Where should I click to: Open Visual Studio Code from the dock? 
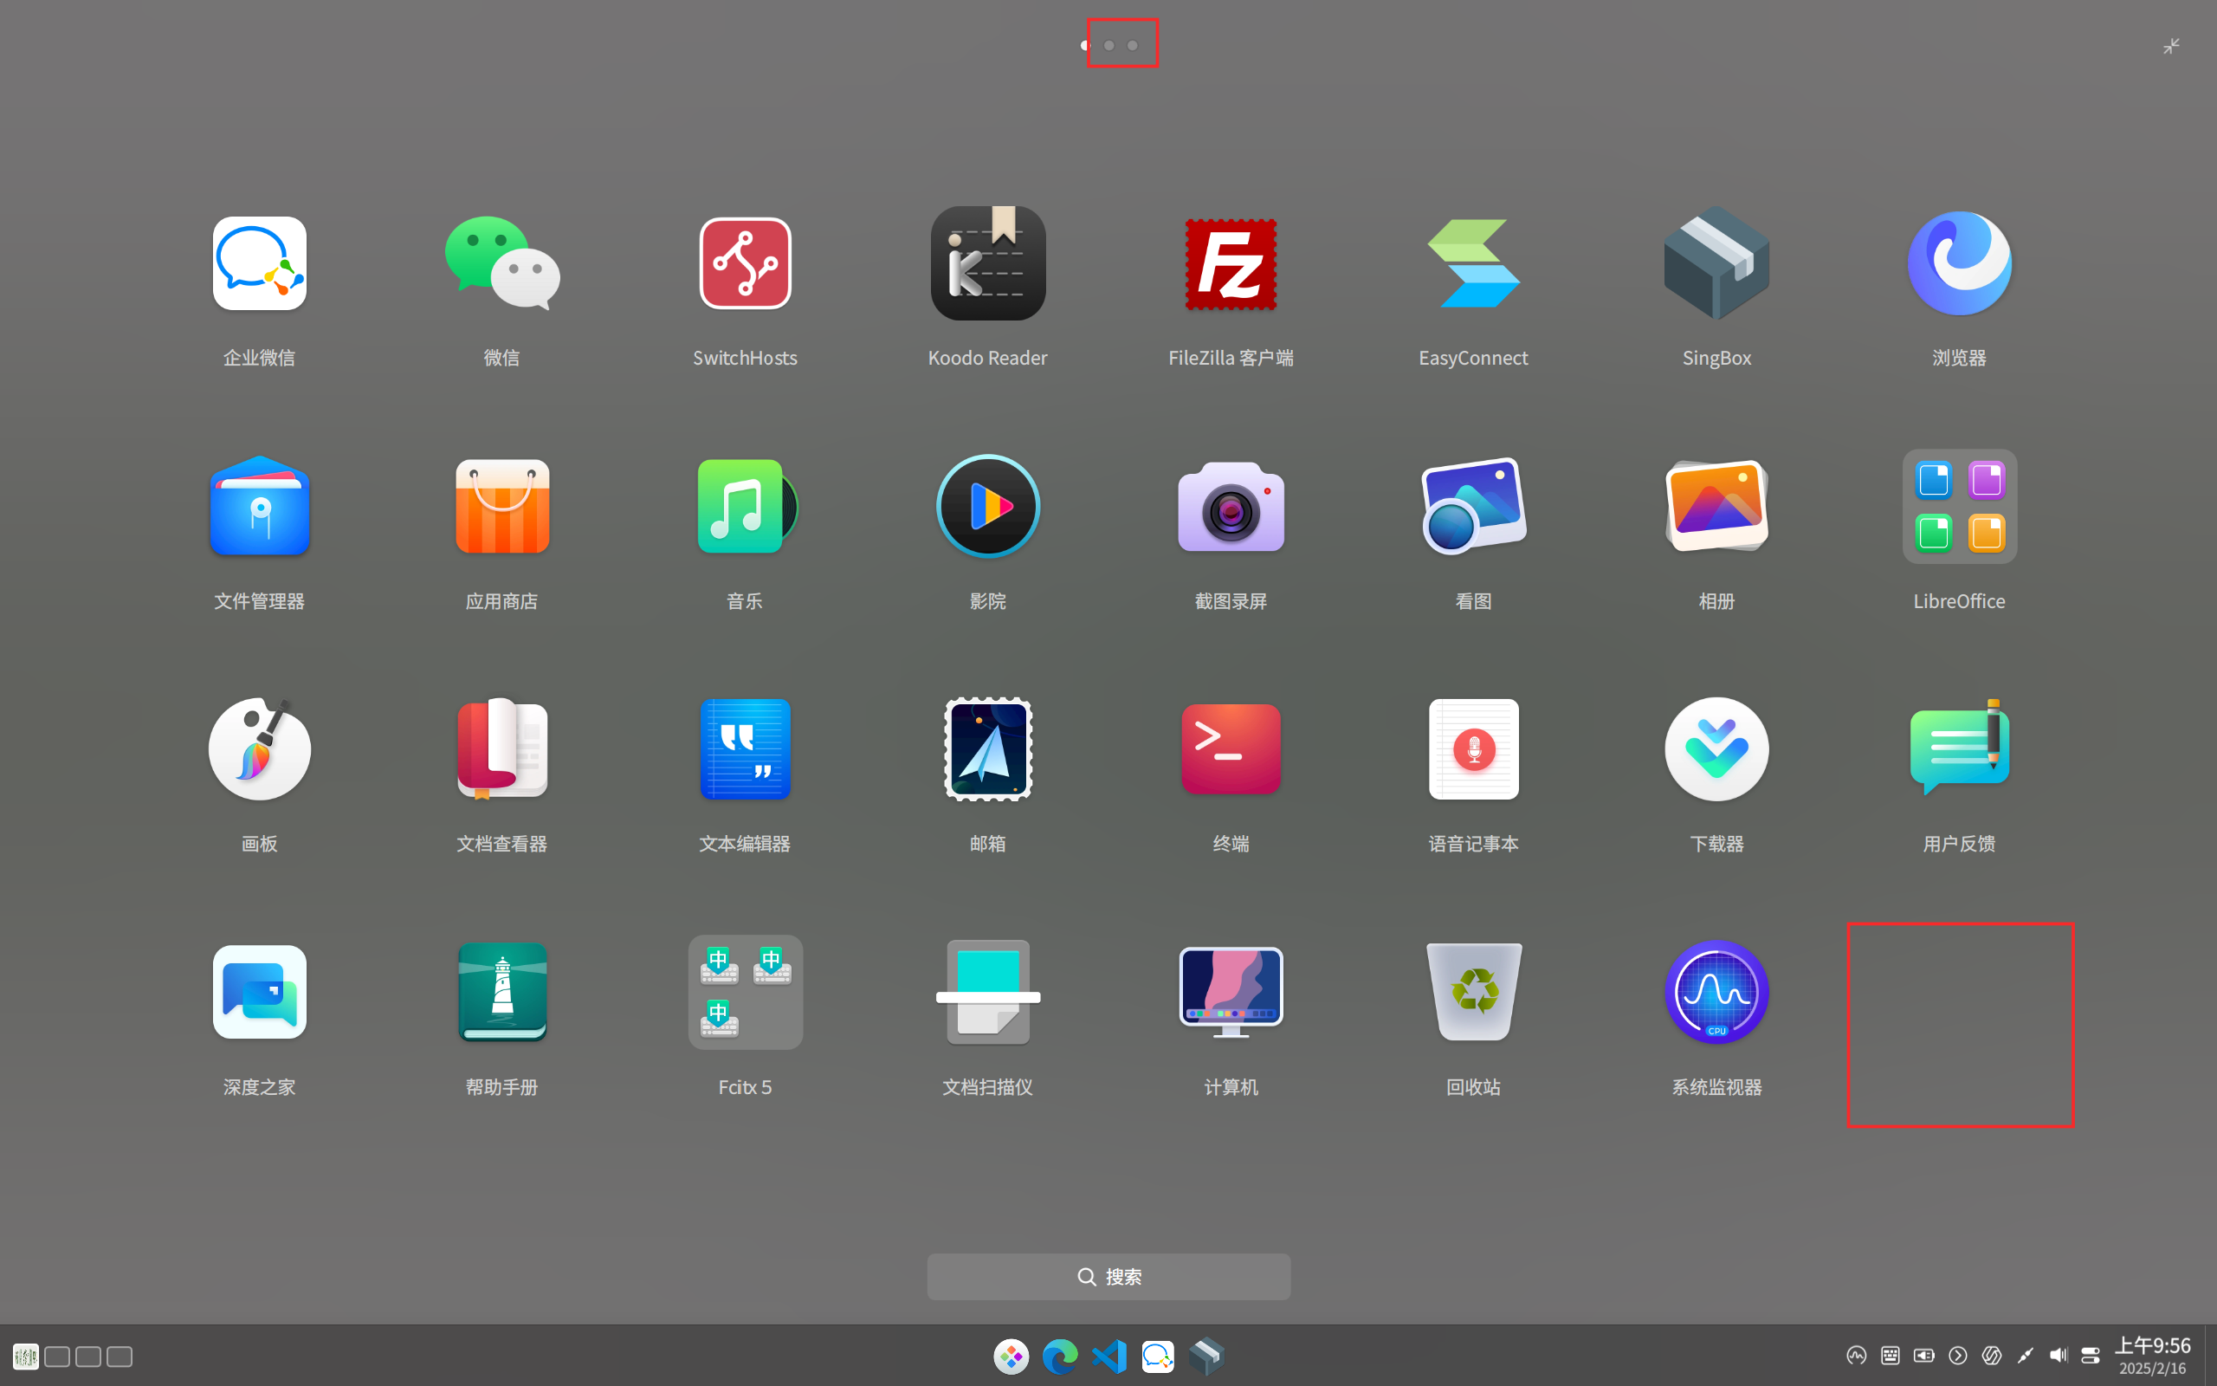tap(1108, 1356)
